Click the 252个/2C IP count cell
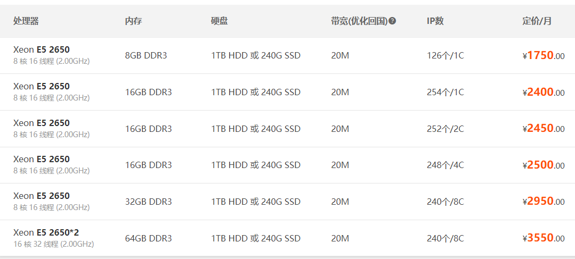This screenshot has height=259, width=575. coord(445,129)
